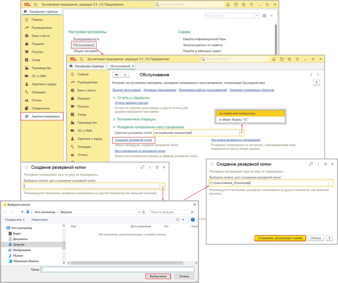Switch to Начальная страница tab in Обслуживание window
The image size is (338, 283).
point(87,66)
